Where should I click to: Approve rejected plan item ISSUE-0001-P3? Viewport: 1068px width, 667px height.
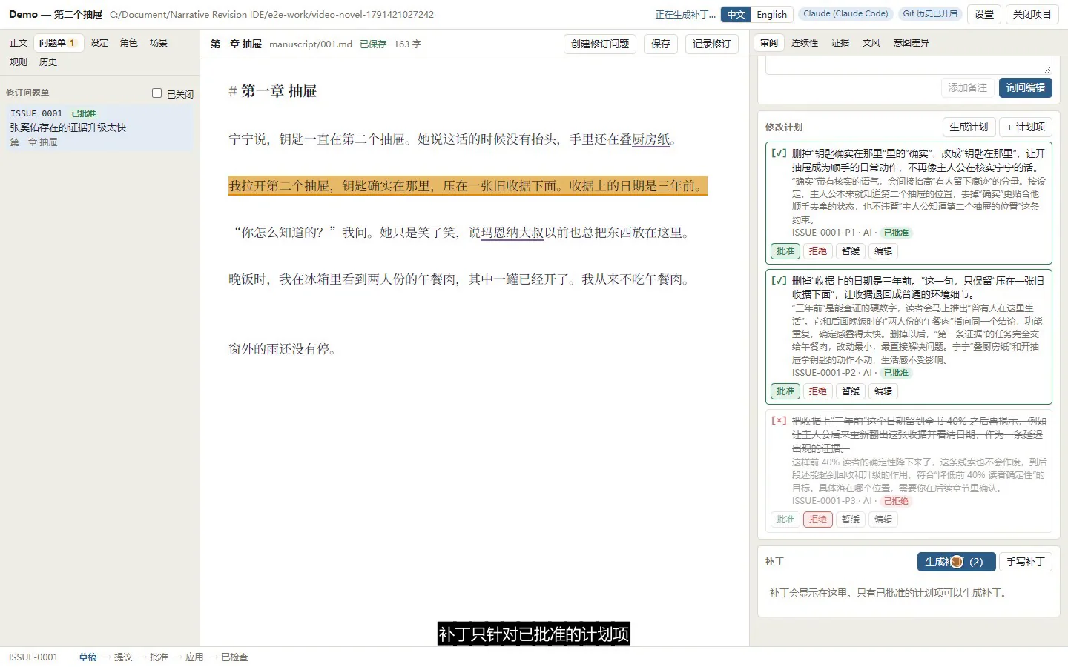(785, 520)
